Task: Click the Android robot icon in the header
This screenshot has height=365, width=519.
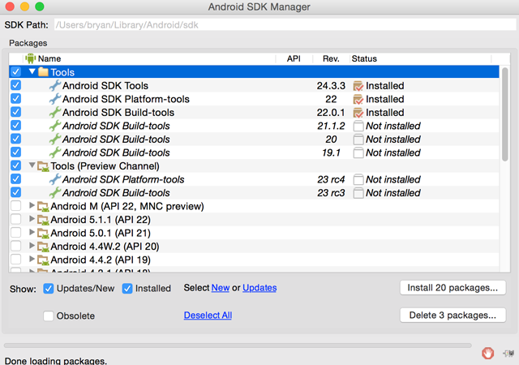Action: [x=31, y=58]
